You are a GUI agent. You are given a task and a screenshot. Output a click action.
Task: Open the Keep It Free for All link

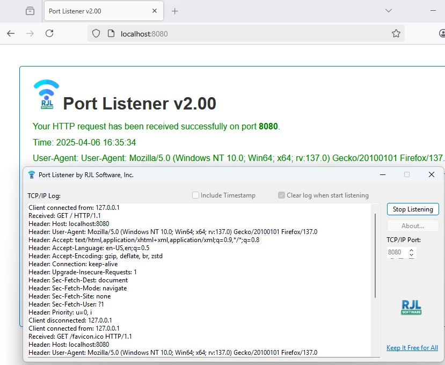[x=412, y=348]
